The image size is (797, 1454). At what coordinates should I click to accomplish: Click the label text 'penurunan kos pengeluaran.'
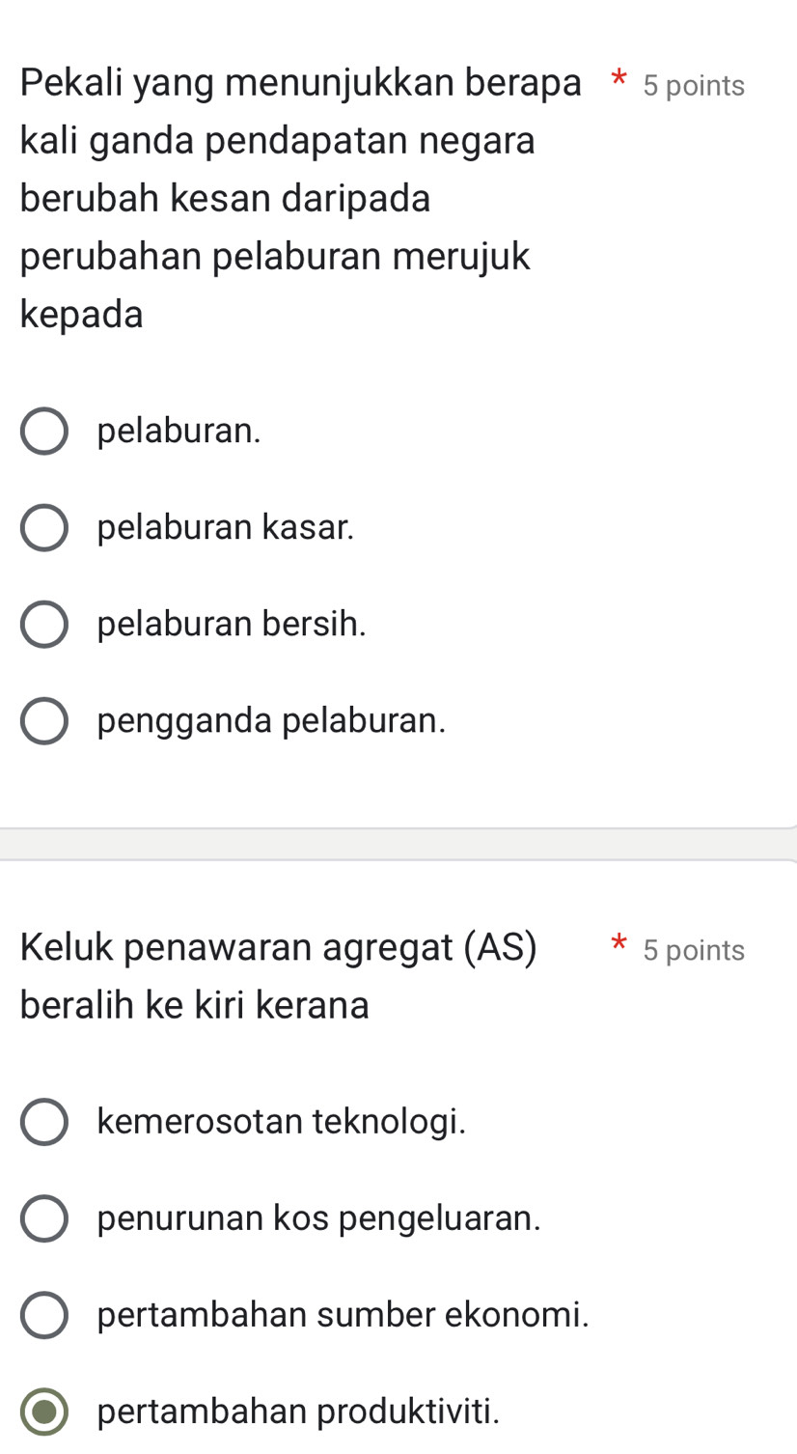(319, 1218)
